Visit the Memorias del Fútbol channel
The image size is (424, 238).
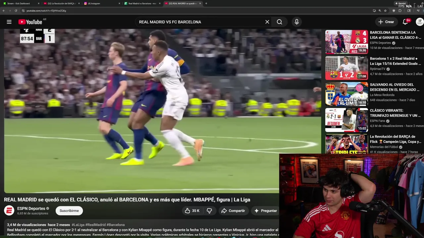click(x=384, y=147)
